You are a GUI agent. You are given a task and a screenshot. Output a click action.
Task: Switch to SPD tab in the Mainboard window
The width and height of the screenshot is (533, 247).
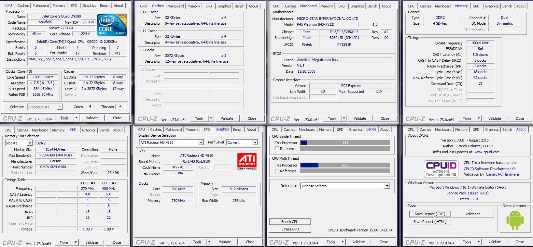[342, 6]
